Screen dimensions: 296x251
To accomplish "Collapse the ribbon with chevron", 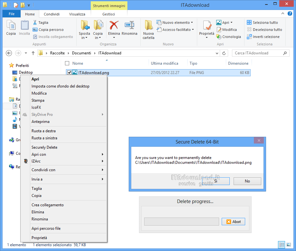I will 283,14.
